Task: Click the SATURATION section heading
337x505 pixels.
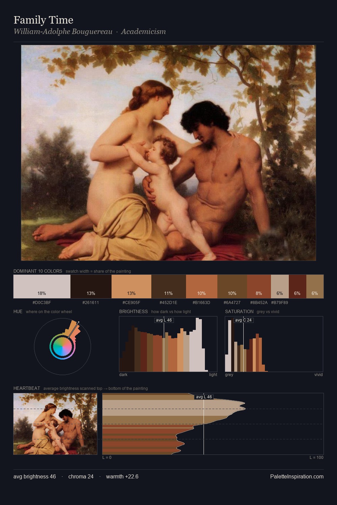Action: [239, 311]
